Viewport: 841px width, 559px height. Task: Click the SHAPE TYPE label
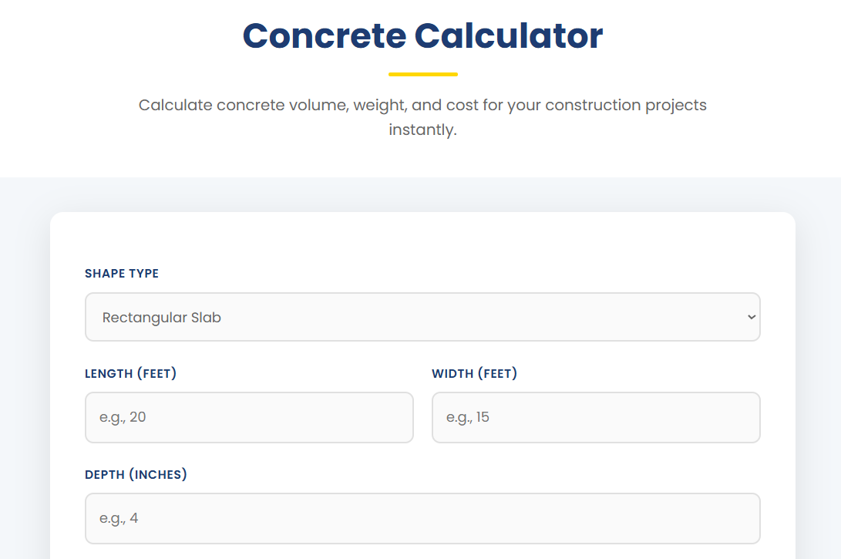[x=122, y=273]
